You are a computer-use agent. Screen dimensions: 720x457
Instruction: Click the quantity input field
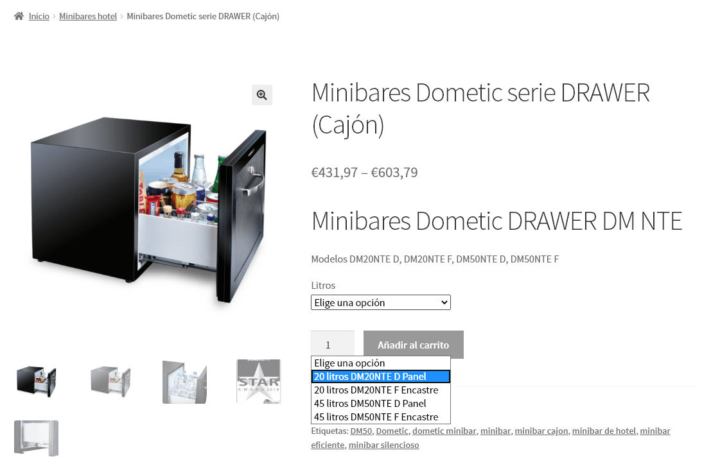(333, 345)
